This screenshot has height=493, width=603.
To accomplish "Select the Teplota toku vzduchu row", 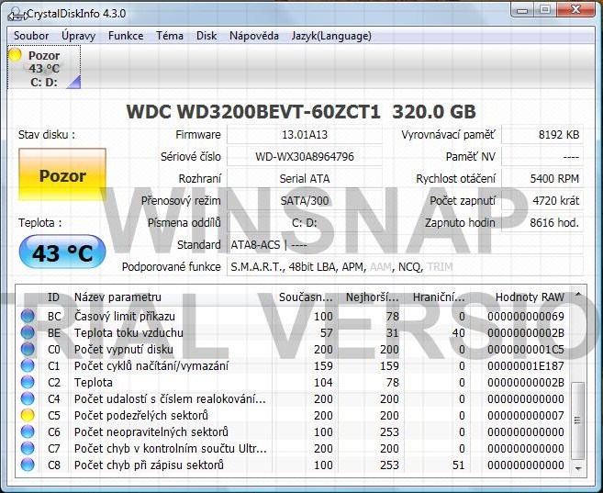I will [293, 332].
